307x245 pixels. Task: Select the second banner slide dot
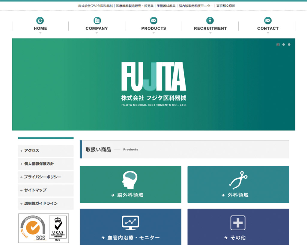[284, 45]
